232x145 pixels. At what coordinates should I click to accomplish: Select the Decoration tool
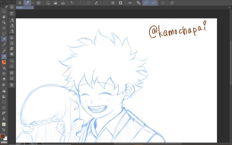pyautogui.click(x=4, y=73)
